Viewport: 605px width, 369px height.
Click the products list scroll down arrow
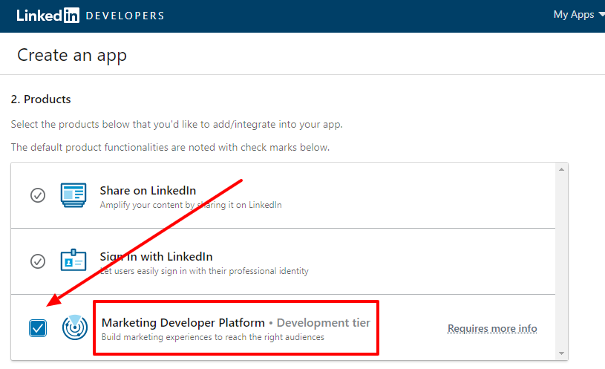click(x=561, y=353)
